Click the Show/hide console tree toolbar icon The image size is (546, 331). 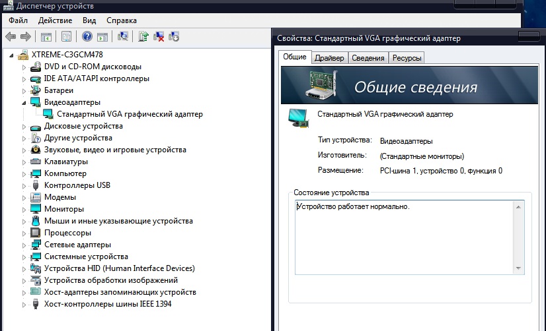(46, 36)
